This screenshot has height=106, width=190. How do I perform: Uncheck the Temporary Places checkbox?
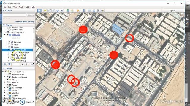6,32
